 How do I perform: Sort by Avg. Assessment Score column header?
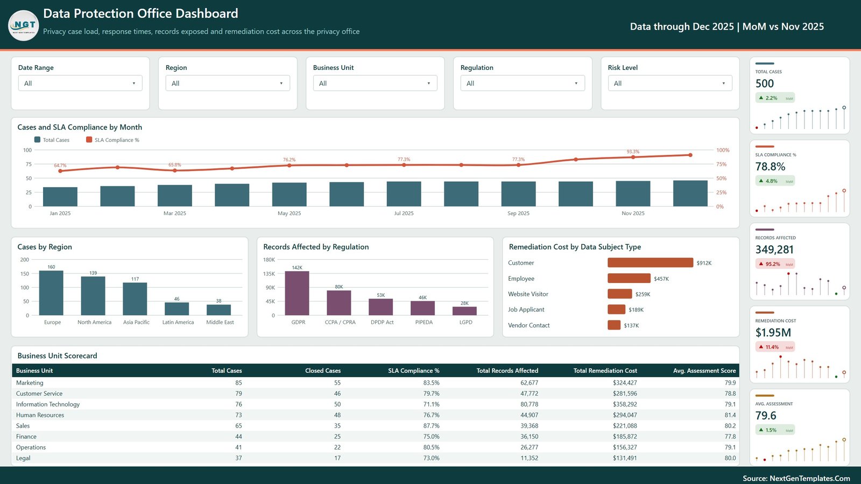click(x=704, y=371)
